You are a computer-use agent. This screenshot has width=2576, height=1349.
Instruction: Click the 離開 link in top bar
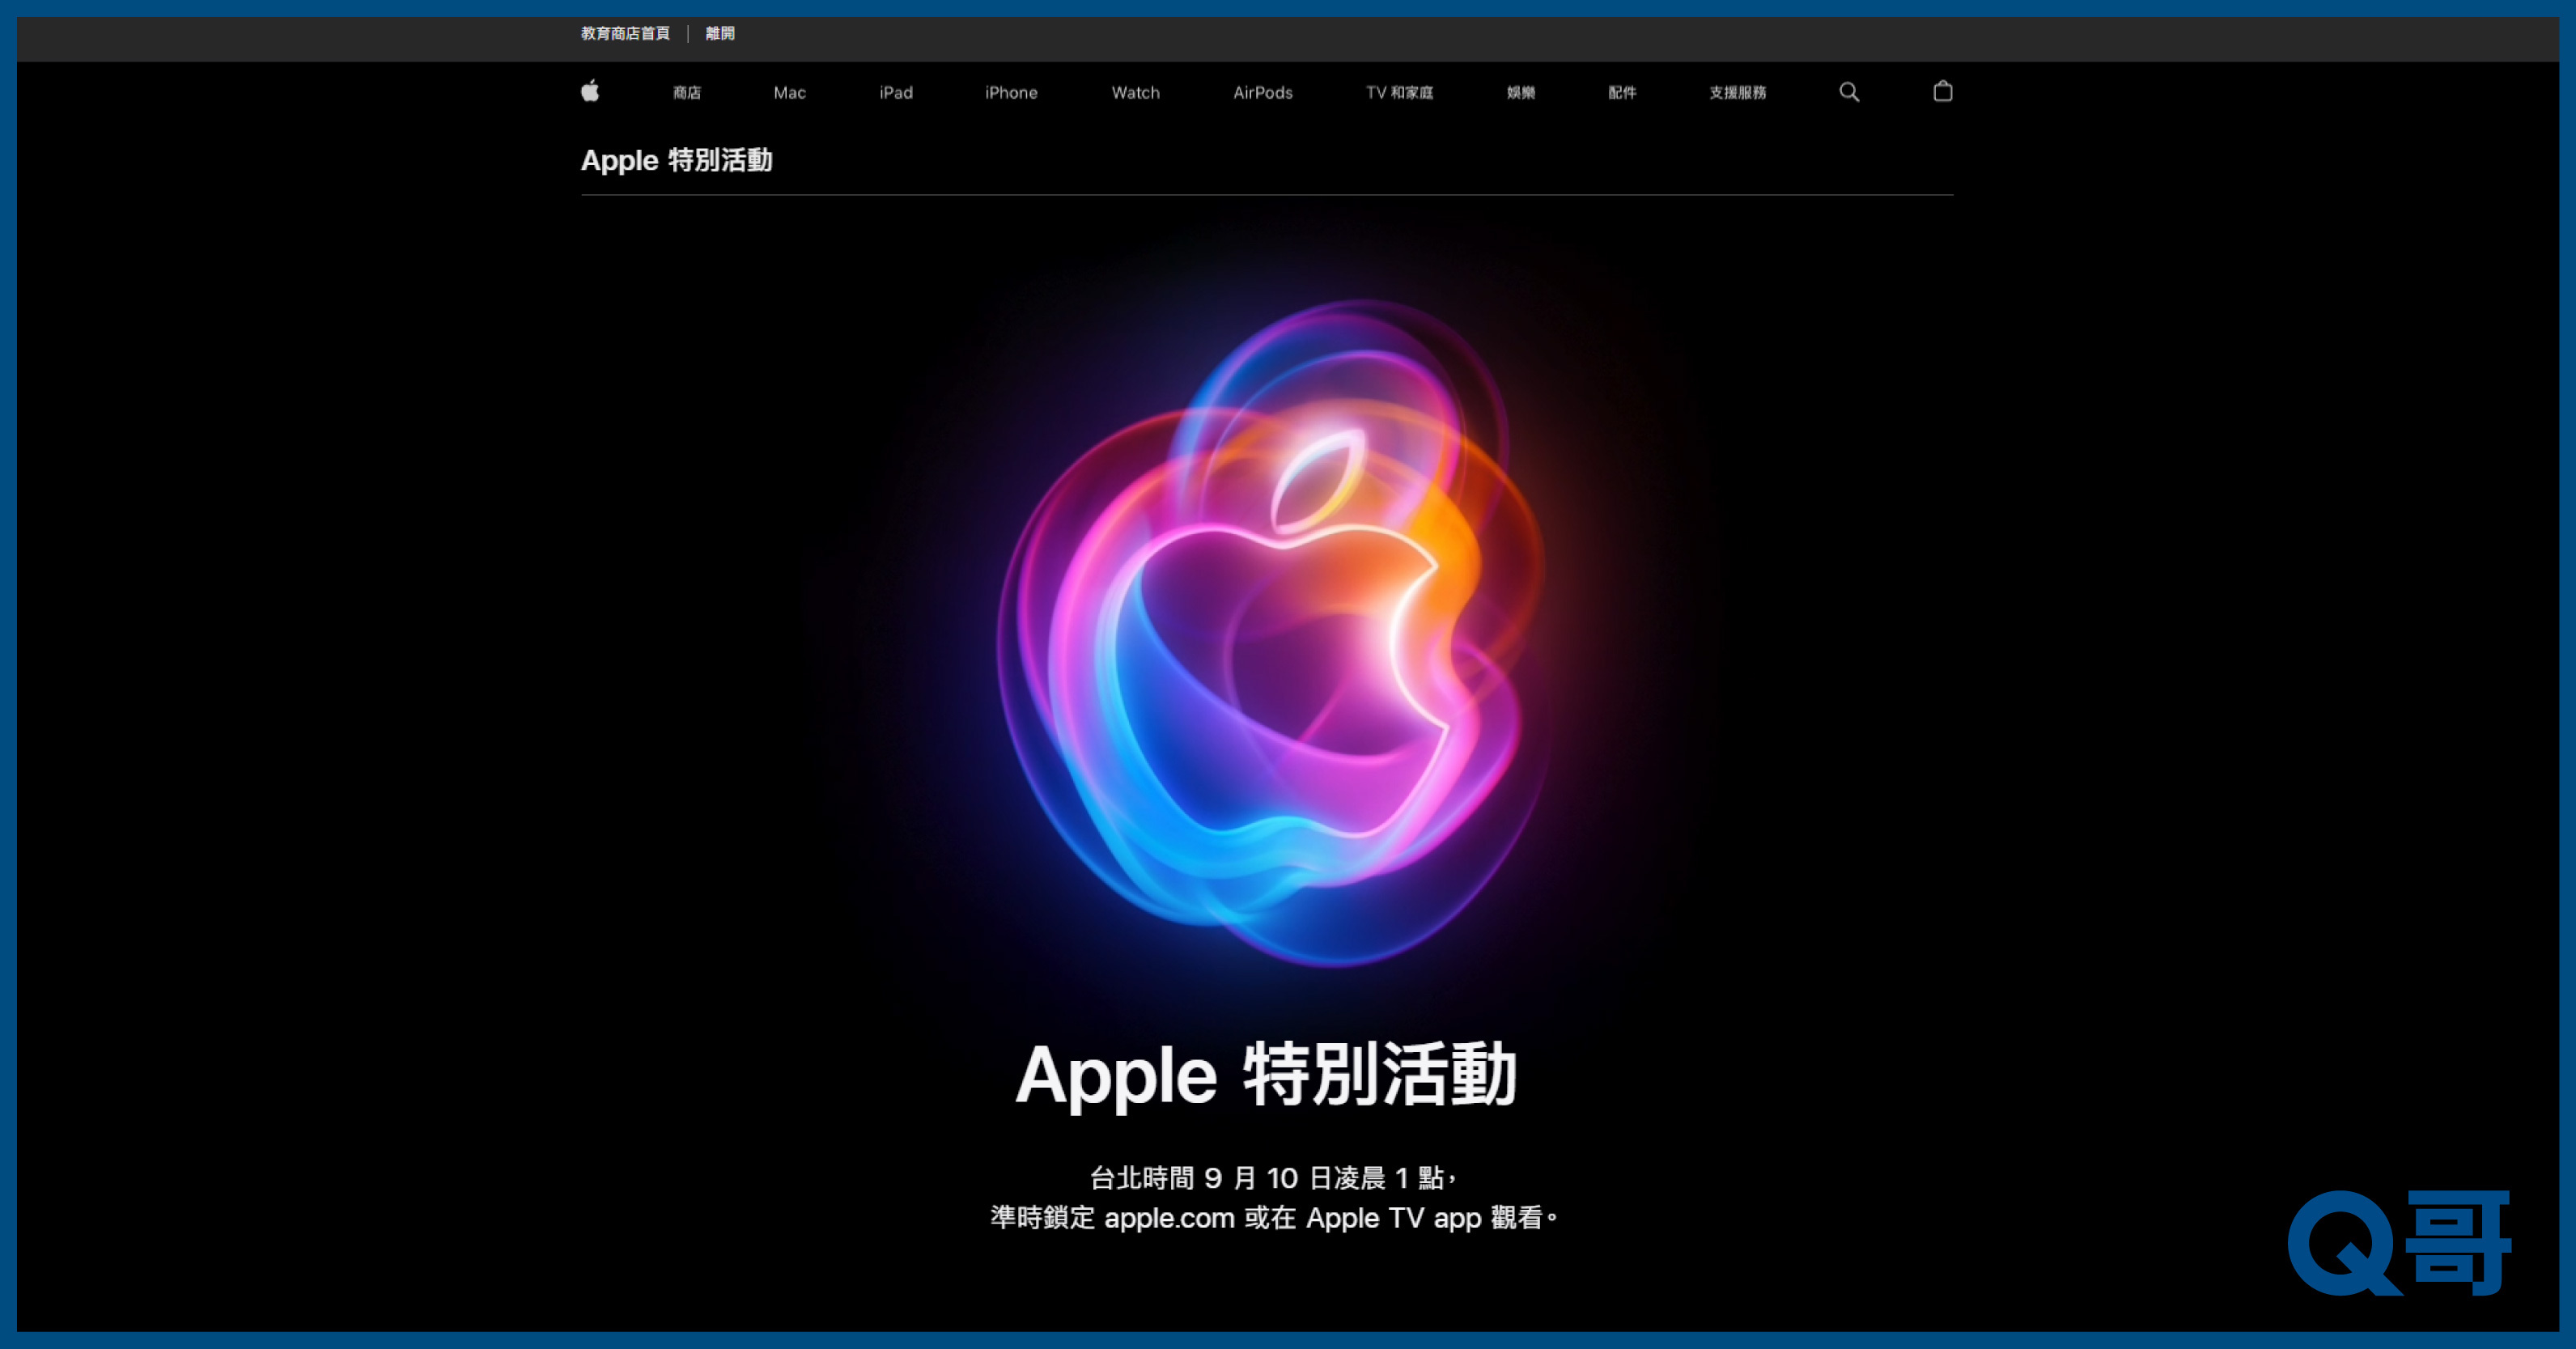(720, 34)
